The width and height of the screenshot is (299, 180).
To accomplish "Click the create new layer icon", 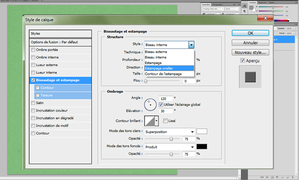I will pos(288,177).
